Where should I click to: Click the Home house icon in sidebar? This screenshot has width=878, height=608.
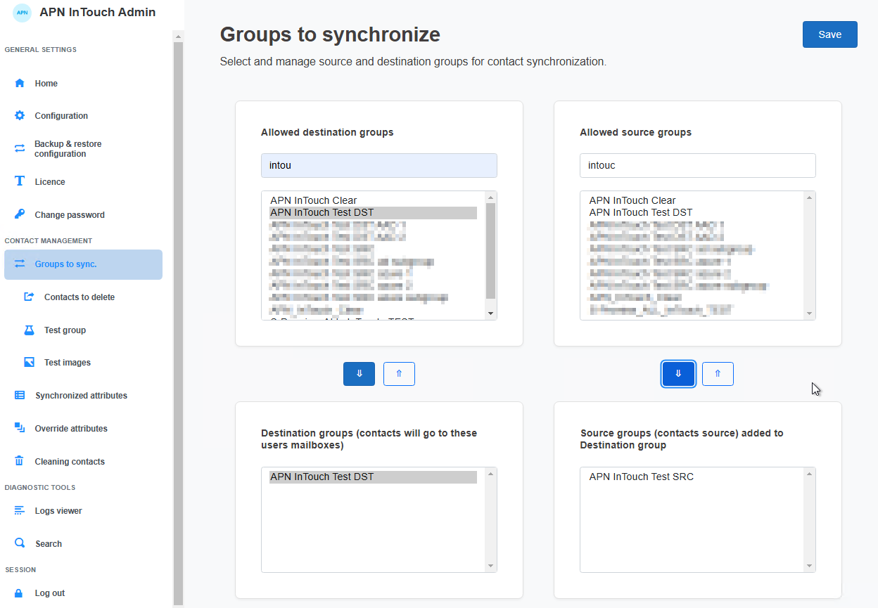click(x=20, y=83)
